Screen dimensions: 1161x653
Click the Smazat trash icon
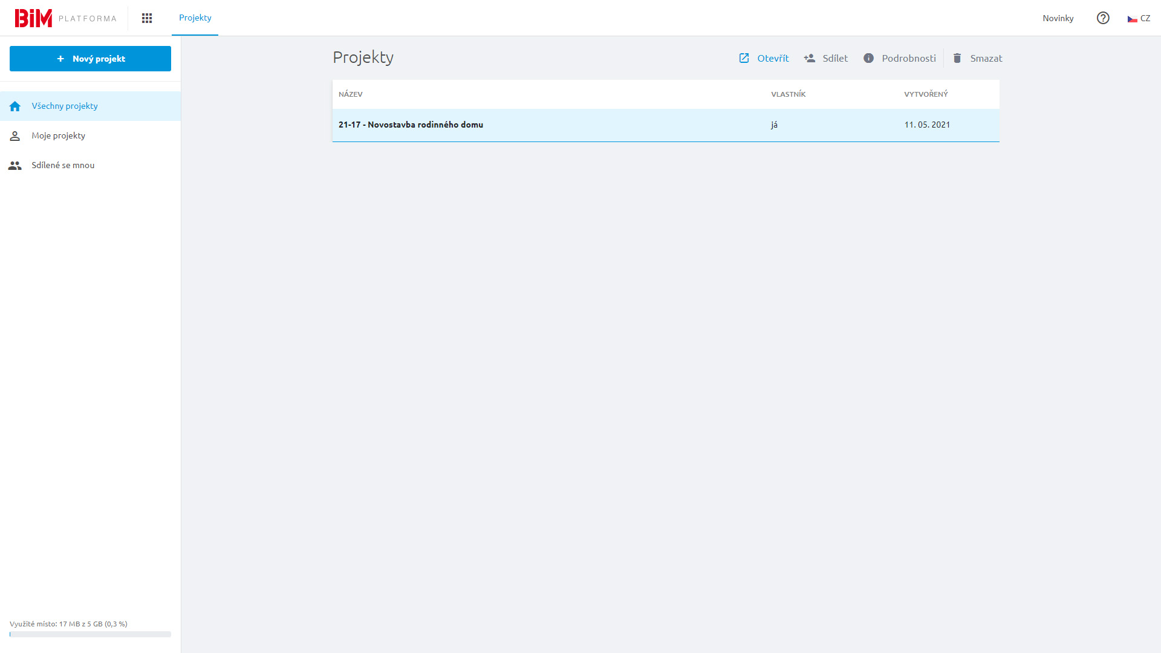point(957,58)
